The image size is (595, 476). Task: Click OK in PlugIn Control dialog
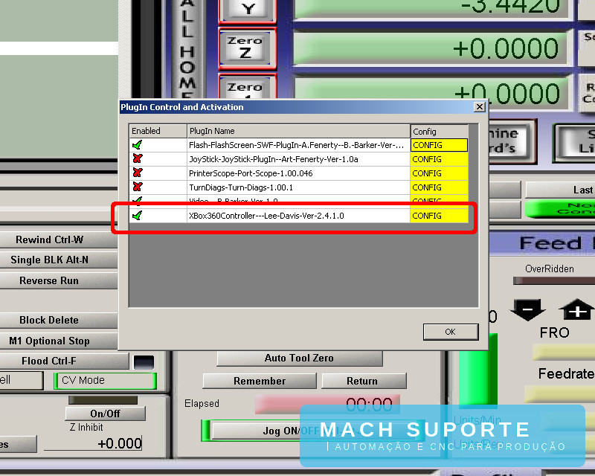pos(451,332)
